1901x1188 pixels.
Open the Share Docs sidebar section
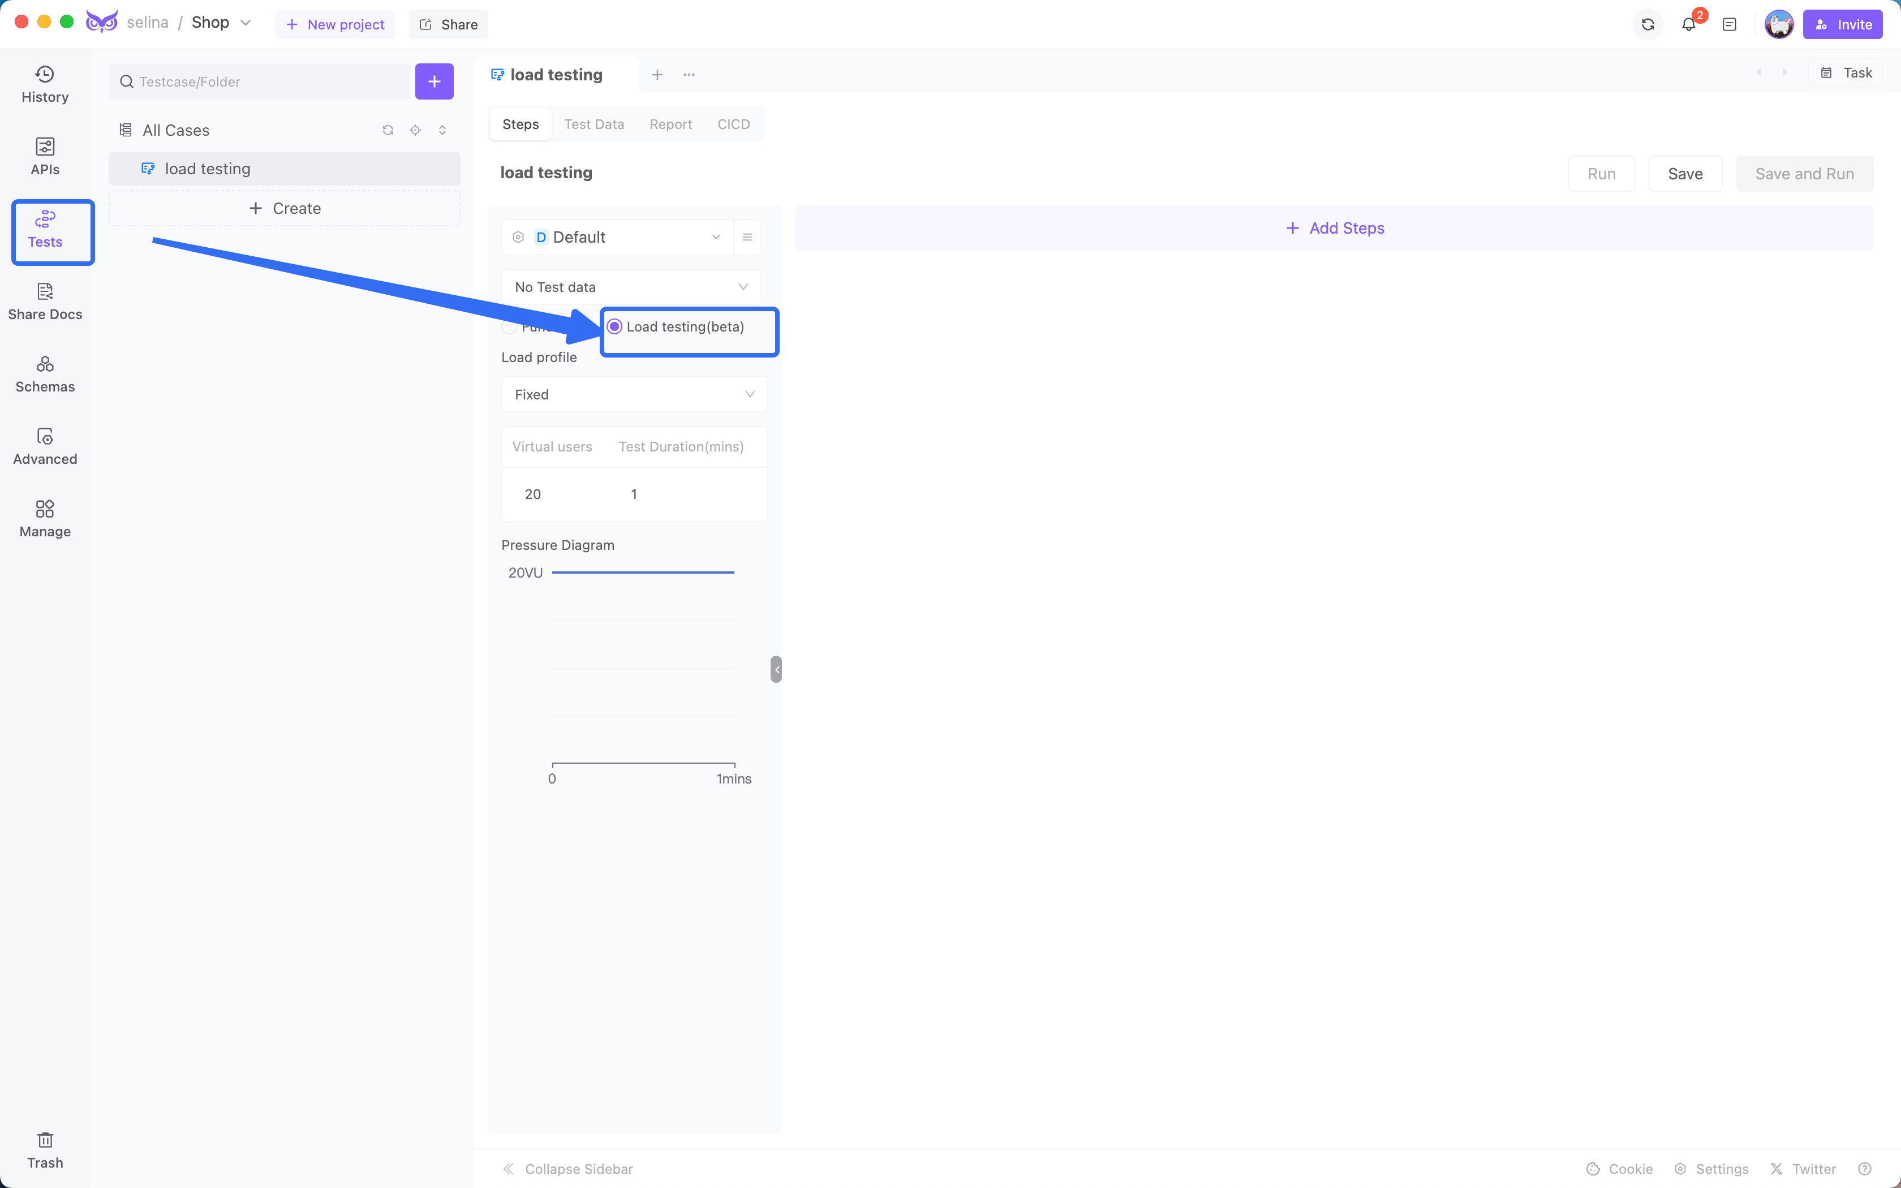pos(45,302)
